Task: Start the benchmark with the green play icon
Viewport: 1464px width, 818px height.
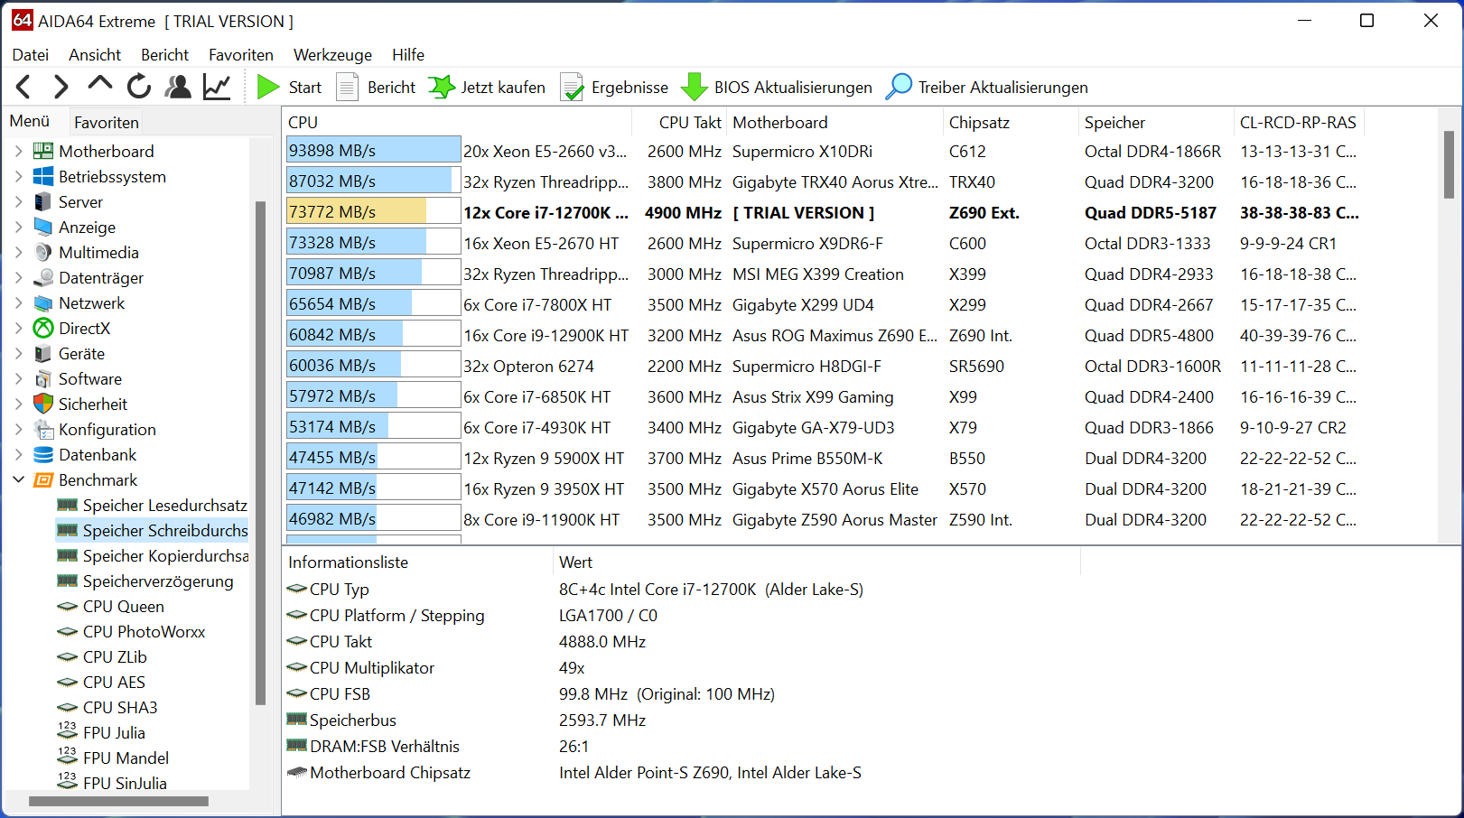Action: 268,86
